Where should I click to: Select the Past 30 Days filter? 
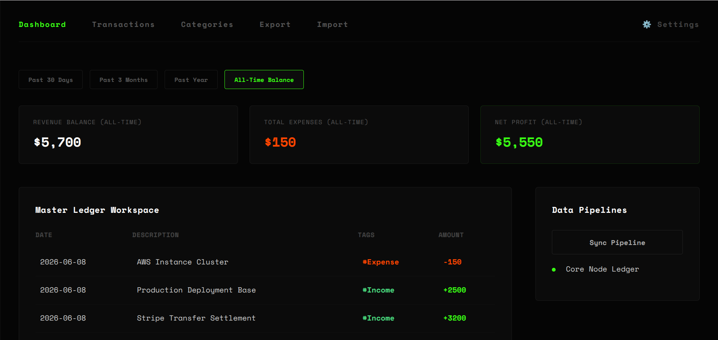(x=51, y=80)
